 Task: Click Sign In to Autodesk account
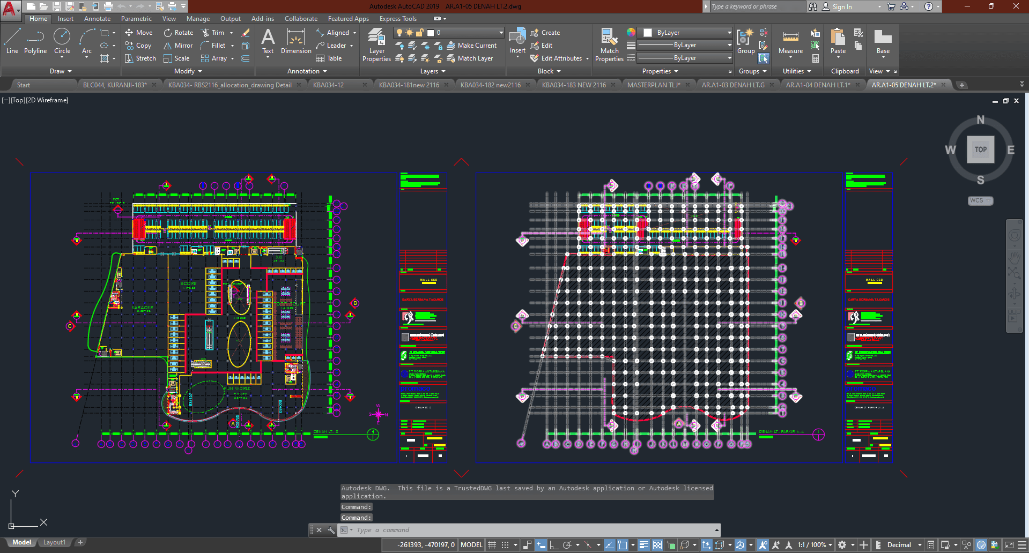pyautogui.click(x=842, y=6)
